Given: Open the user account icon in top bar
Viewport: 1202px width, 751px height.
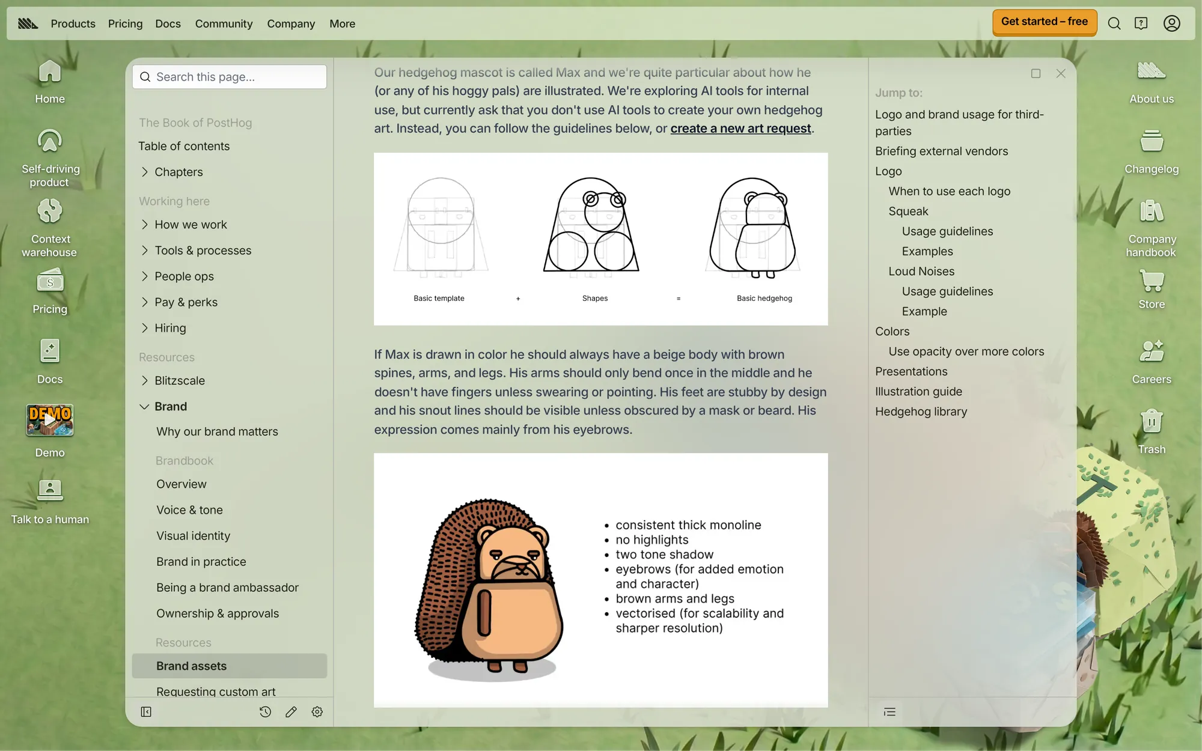Looking at the screenshot, I should (x=1172, y=23).
